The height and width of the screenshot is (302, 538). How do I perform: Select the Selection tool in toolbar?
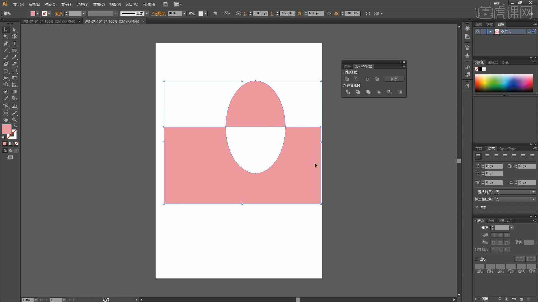pyautogui.click(x=5, y=29)
